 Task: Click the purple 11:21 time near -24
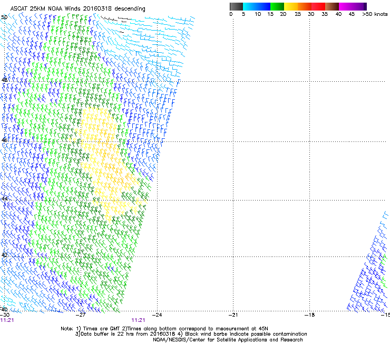coord(138,320)
